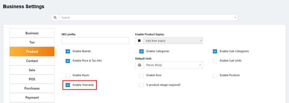289x103 pixels.
Task: Uncheck Enable Warranty checkbox
Action: [x=68, y=85]
